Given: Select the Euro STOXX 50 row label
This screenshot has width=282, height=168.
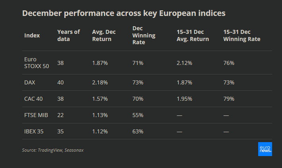Looking at the screenshot, I should click(37, 63).
